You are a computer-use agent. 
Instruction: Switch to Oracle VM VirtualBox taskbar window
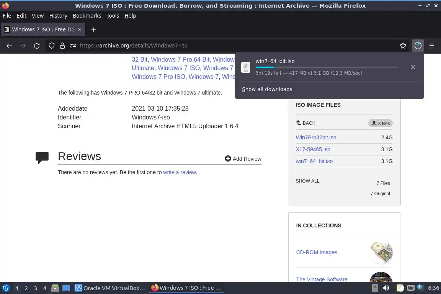pos(110,288)
